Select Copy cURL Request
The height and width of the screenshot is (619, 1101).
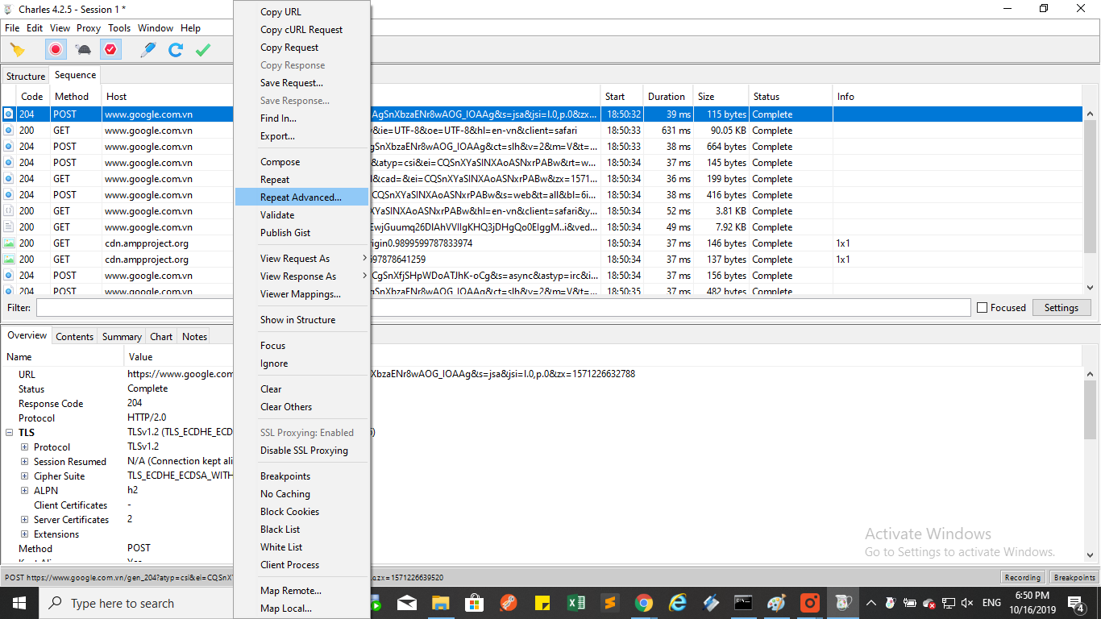(301, 30)
